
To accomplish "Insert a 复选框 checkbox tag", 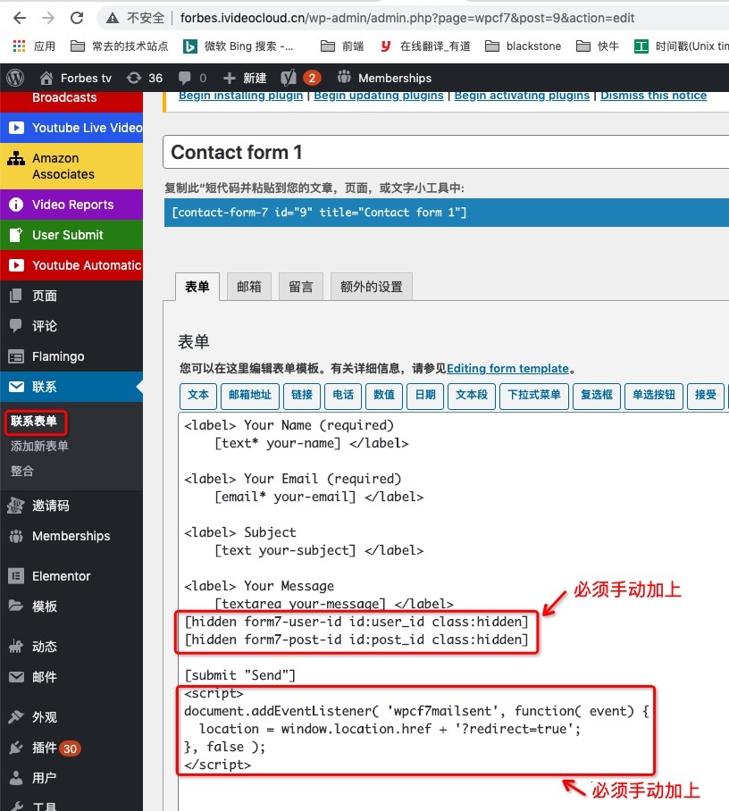I will (x=596, y=395).
